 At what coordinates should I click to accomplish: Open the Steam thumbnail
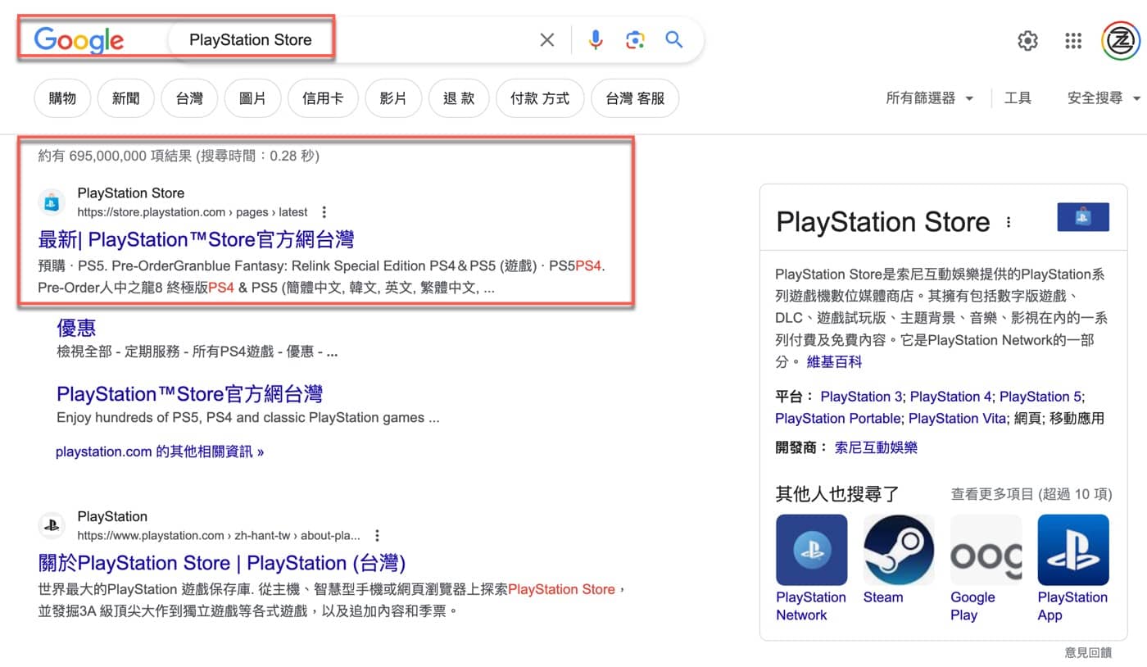click(x=899, y=550)
